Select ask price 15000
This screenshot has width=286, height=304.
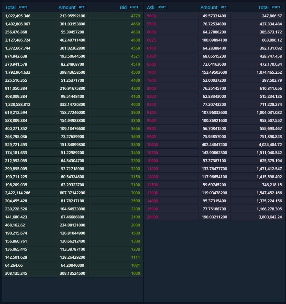point(152,209)
